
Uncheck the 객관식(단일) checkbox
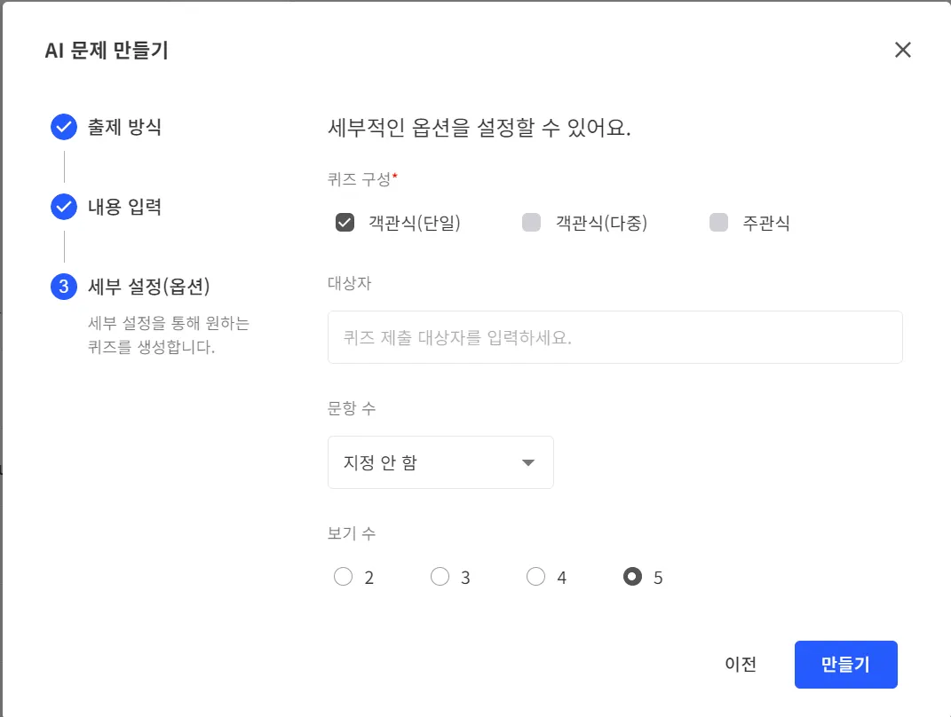345,223
